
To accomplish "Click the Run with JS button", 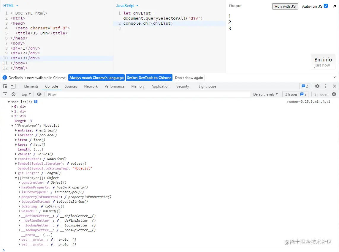I will pyautogui.click(x=285, y=6).
